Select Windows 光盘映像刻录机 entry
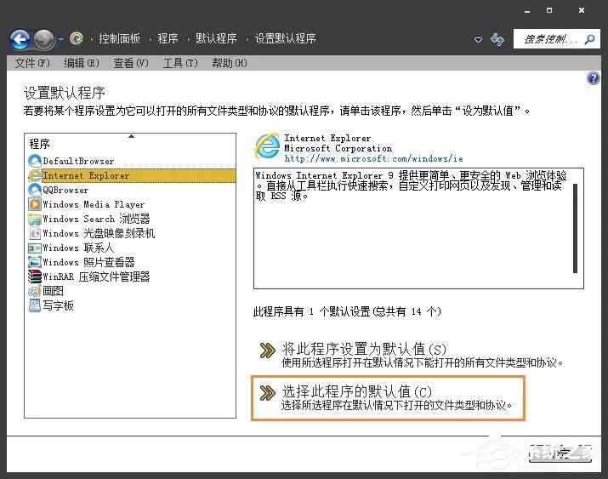This screenshot has height=479, width=608. click(x=130, y=233)
